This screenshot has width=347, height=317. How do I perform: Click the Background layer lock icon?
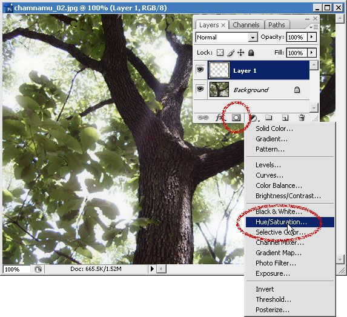click(297, 90)
